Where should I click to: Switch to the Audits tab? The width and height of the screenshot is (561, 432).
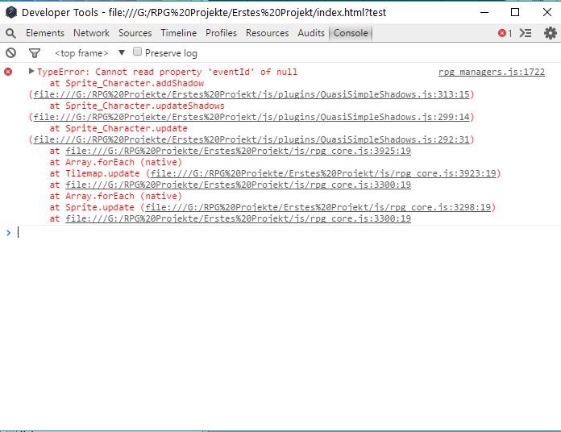311,33
